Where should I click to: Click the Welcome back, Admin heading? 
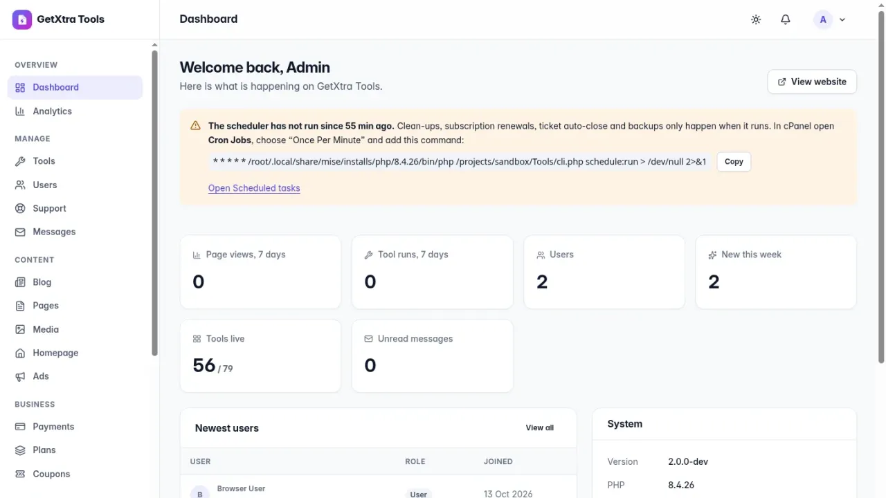click(x=255, y=68)
